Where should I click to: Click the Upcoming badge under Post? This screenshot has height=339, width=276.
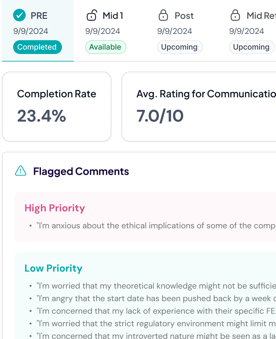(180, 47)
